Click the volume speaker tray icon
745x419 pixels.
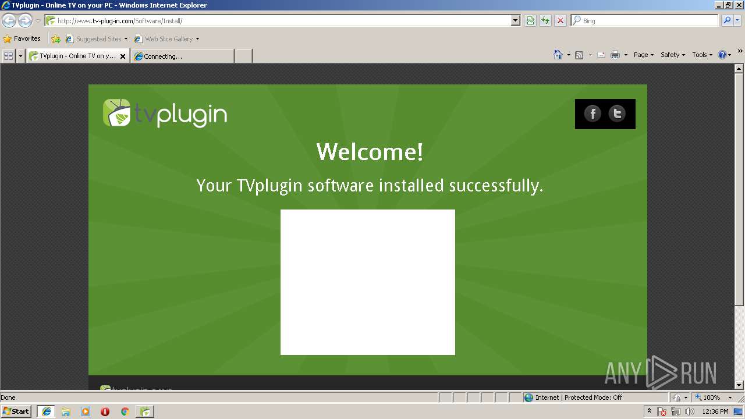pos(689,411)
